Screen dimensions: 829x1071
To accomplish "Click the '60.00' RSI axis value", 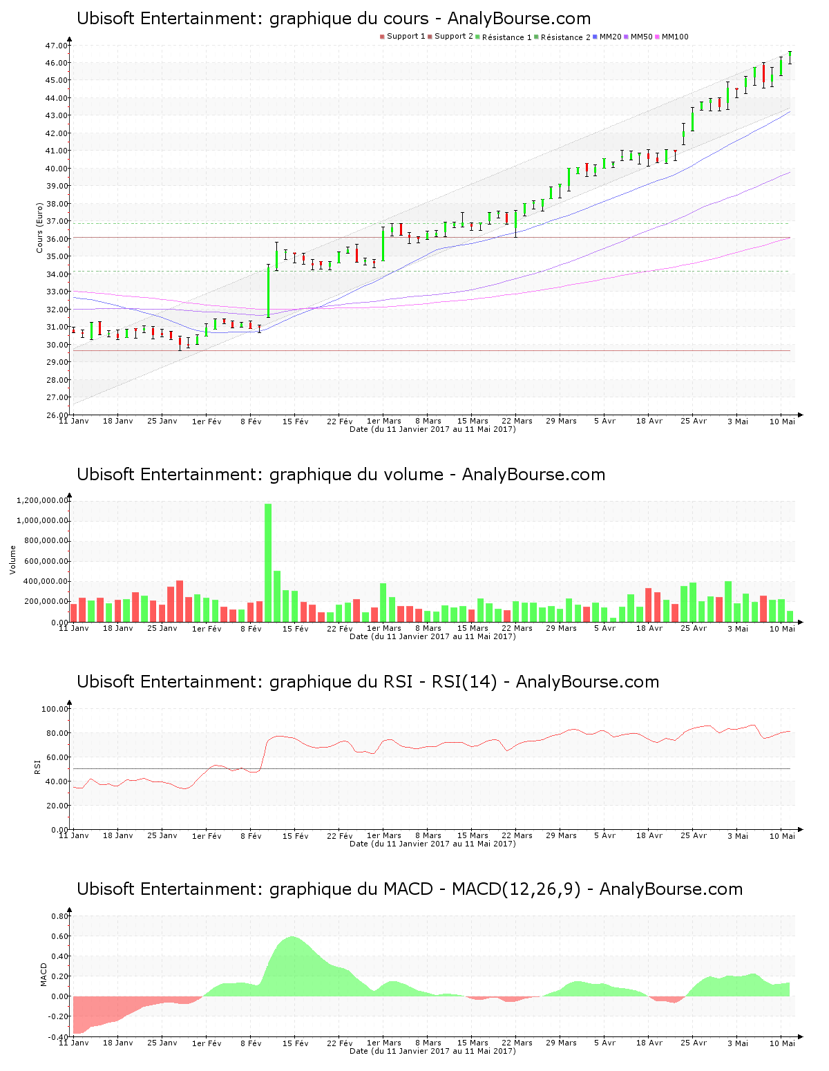I will [57, 757].
